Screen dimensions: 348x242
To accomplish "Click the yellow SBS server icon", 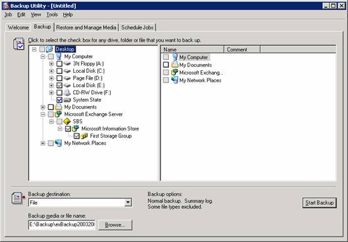I will click(x=67, y=122).
